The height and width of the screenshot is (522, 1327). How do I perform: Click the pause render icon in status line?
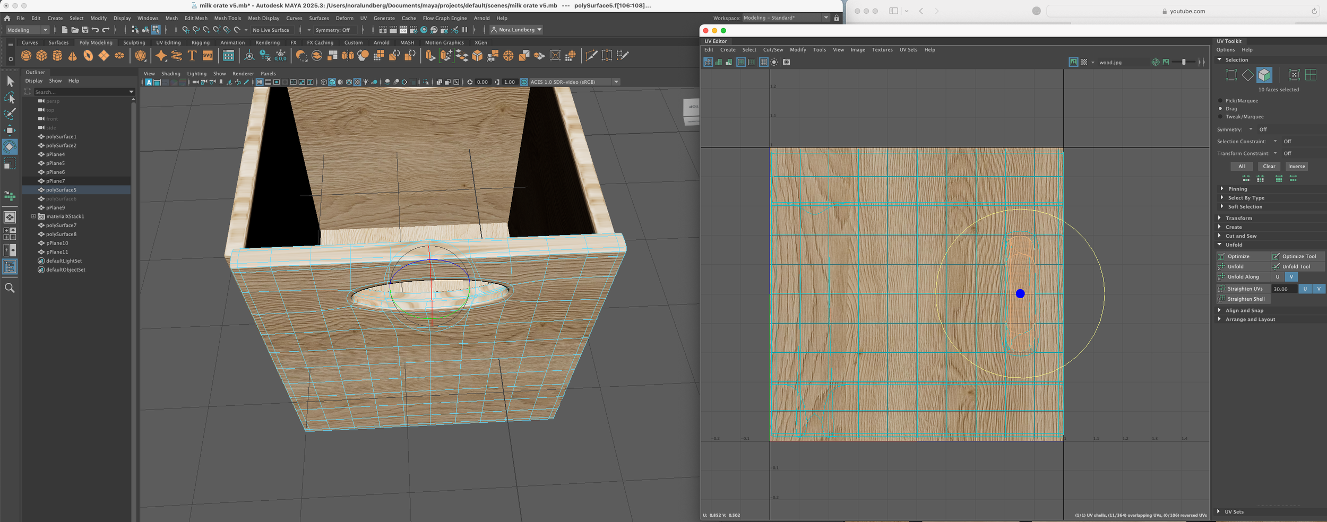point(465,30)
